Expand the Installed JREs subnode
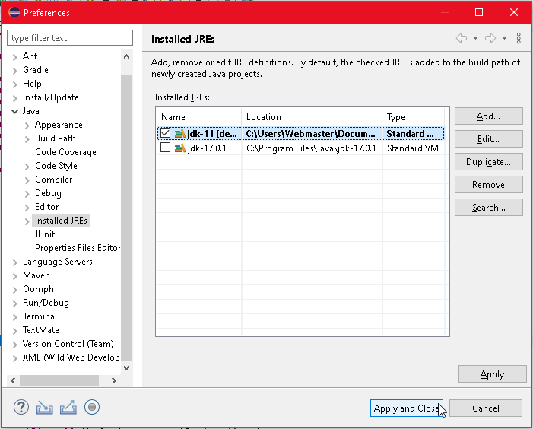The width and height of the screenshot is (533, 429). click(x=27, y=221)
